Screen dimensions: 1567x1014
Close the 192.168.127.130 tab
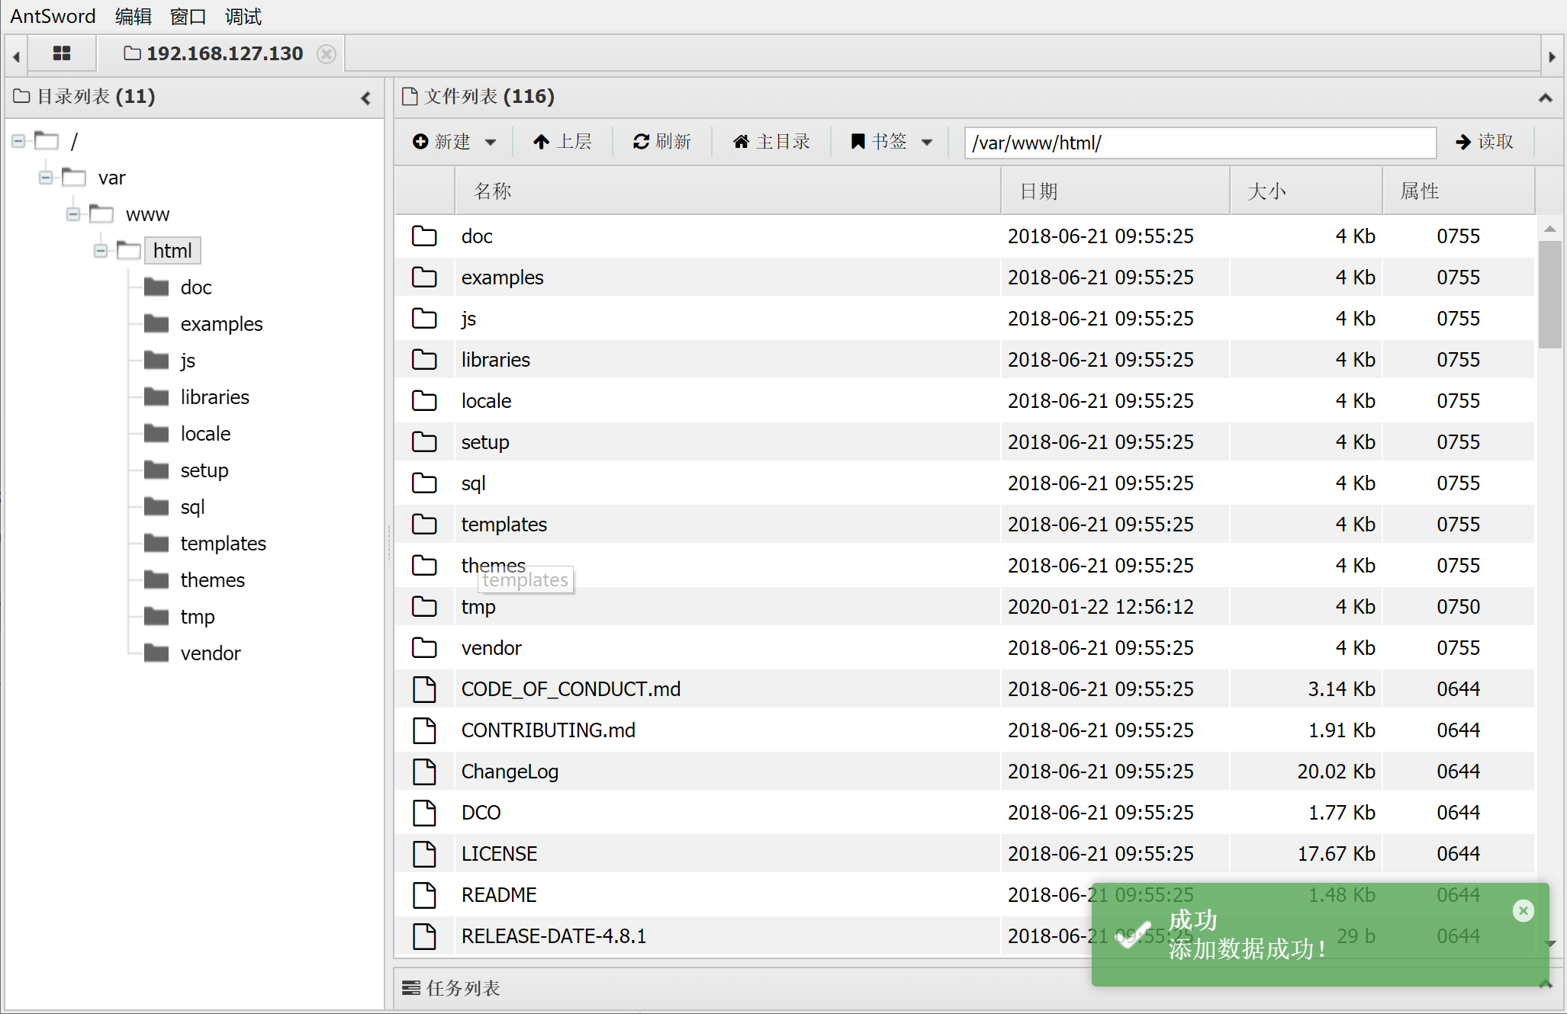tap(327, 54)
